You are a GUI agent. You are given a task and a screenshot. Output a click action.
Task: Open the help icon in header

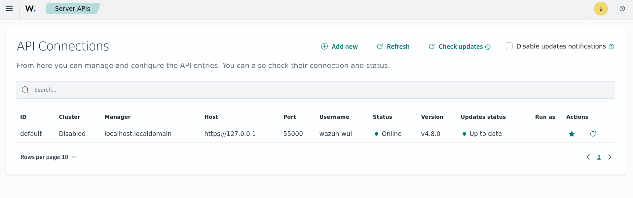(x=622, y=9)
